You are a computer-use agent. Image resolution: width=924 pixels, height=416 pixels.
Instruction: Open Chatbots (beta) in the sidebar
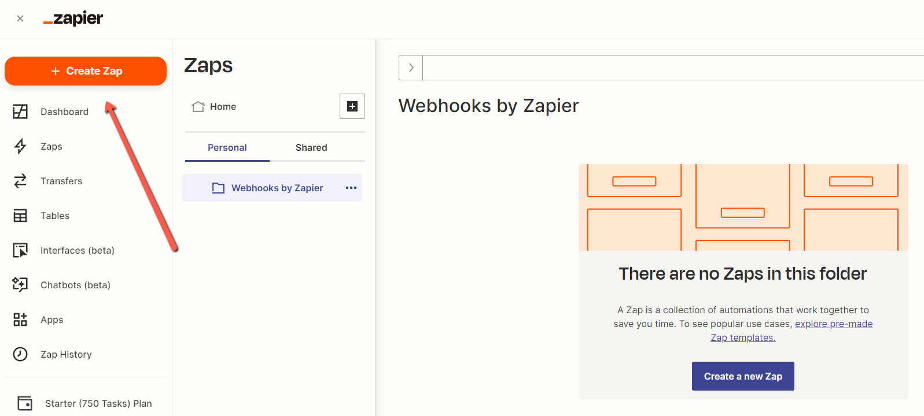pos(75,285)
